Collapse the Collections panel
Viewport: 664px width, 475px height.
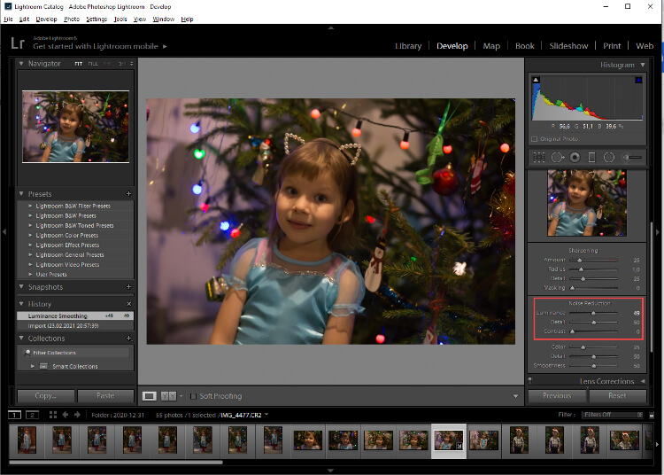21,339
